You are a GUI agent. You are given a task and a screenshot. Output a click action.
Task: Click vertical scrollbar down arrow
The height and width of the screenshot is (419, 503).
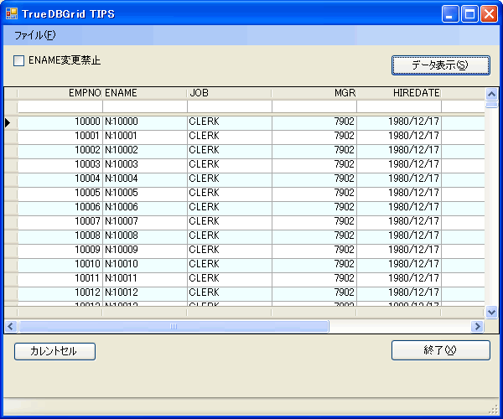(x=491, y=312)
